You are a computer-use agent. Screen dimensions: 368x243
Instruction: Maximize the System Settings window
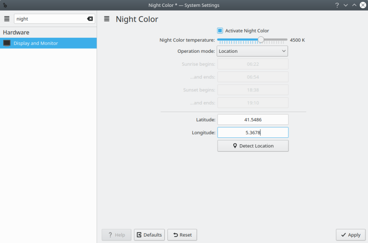pyautogui.click(x=354, y=5)
